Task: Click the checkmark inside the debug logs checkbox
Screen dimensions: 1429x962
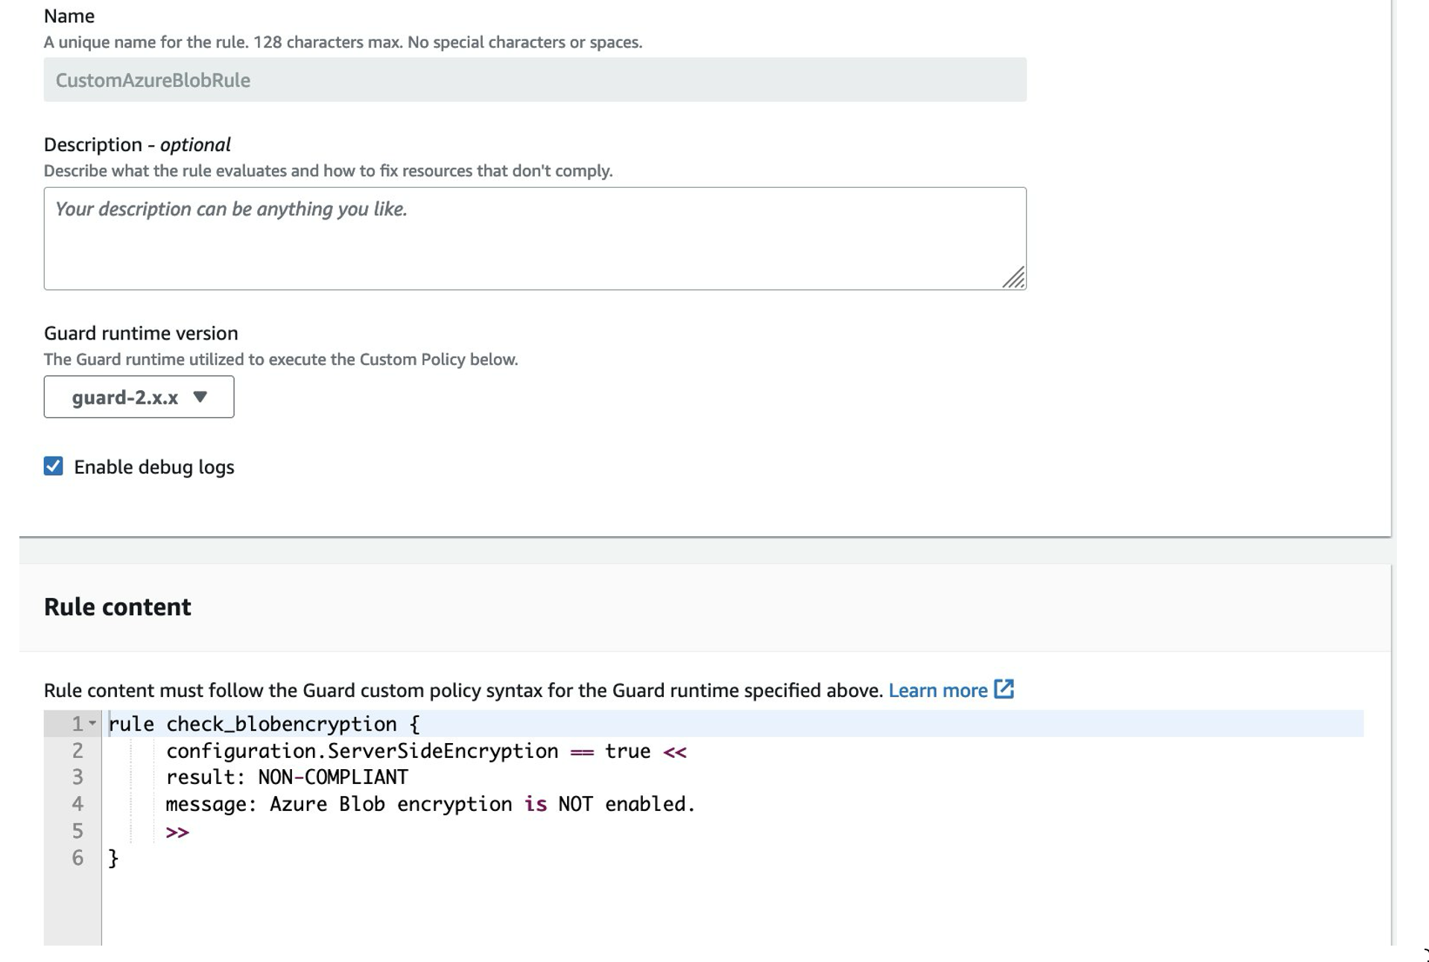Action: [52, 466]
